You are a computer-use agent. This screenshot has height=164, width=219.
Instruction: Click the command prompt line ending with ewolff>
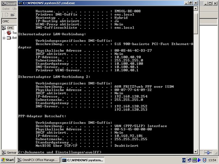pyautogui.click(x=60, y=152)
